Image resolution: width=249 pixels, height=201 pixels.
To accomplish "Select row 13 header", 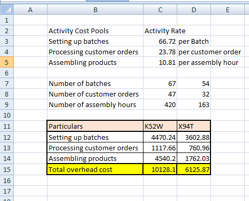I will tap(7, 148).
